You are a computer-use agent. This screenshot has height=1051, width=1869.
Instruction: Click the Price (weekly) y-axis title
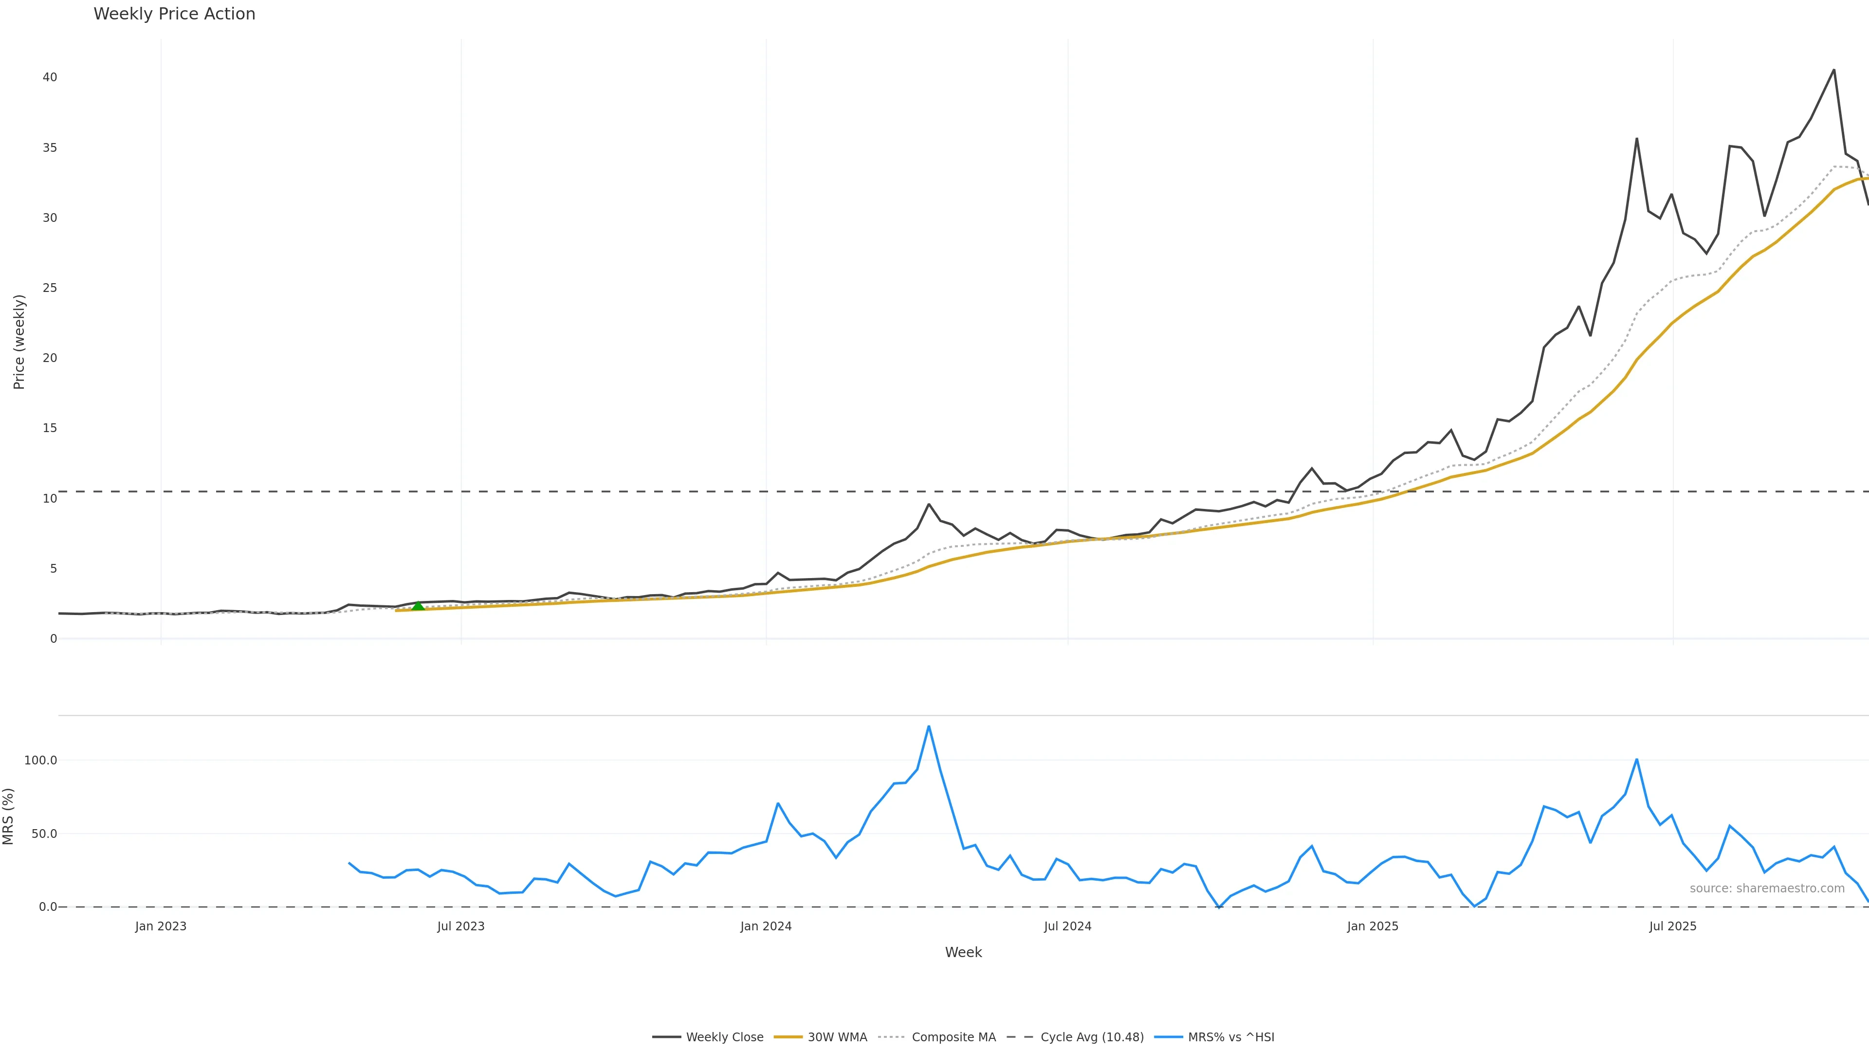(19, 342)
